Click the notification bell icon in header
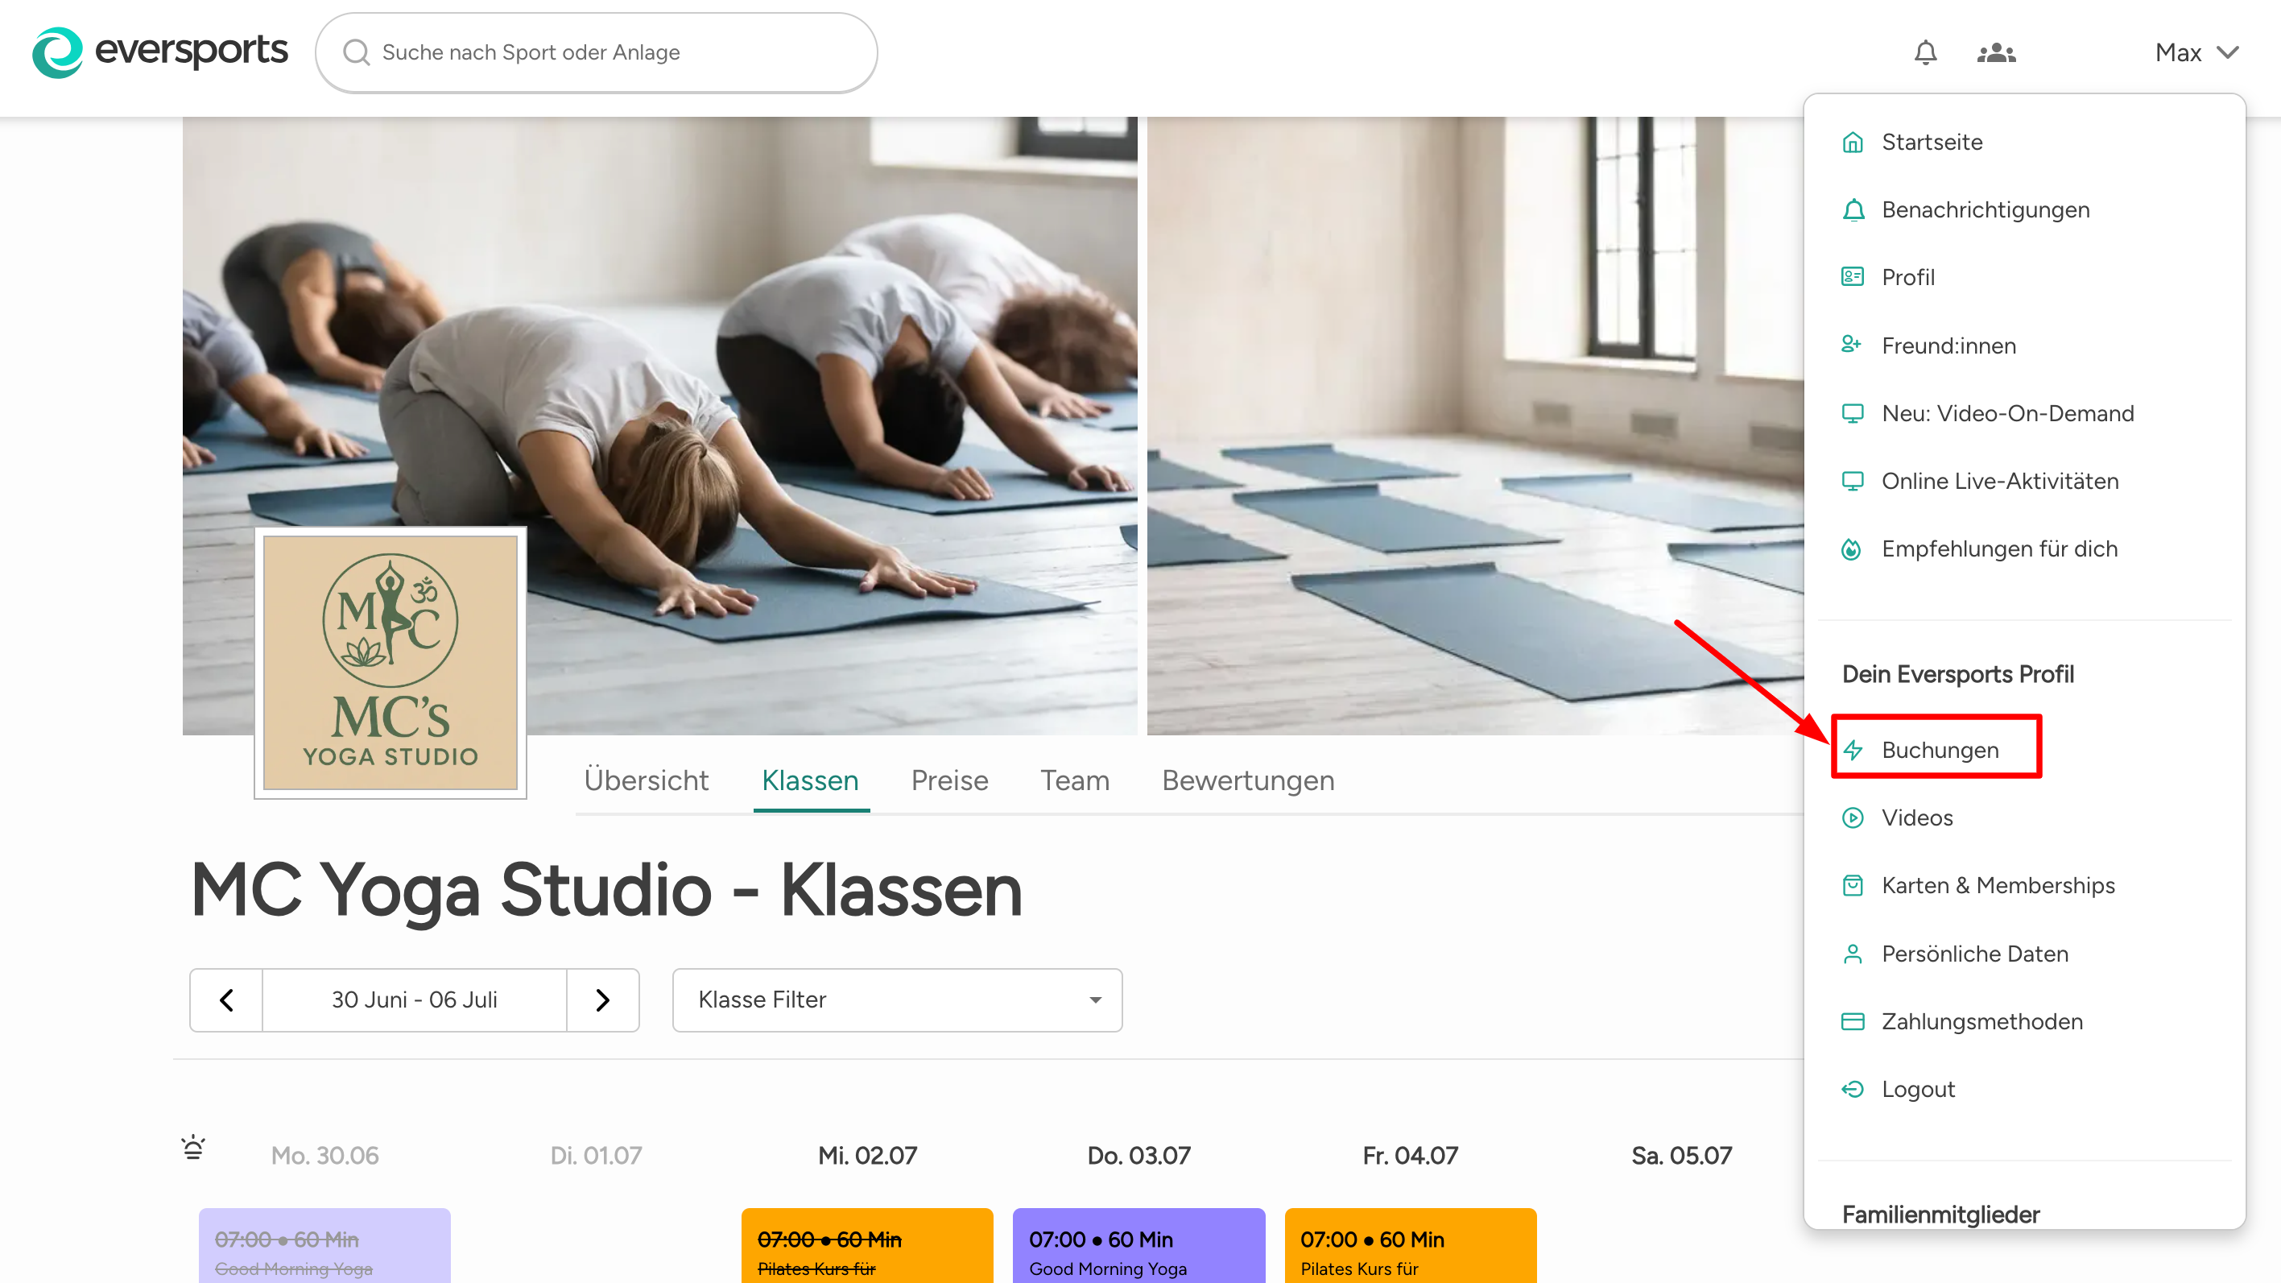This screenshot has height=1283, width=2281. 1925,52
